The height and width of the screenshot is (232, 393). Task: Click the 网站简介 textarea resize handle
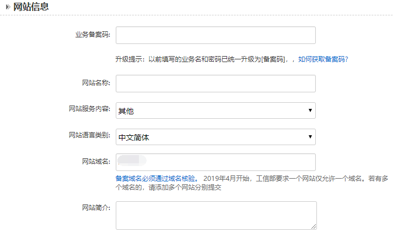click(314, 226)
